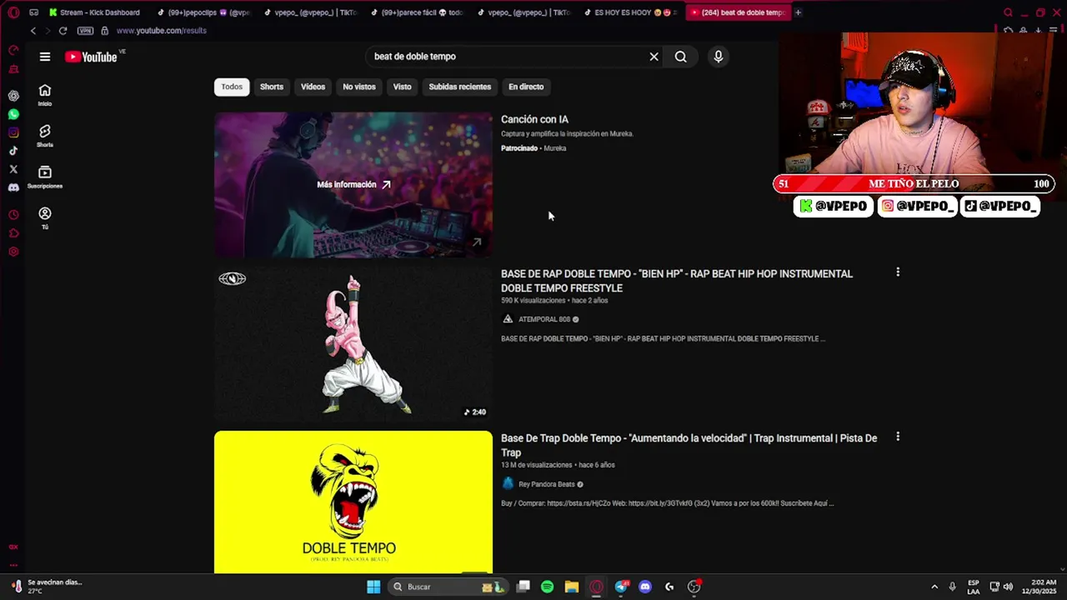Open the yellow gorilla DOBLE TEMPO thumbnail
Screen dimensions: 1067x600
(353, 502)
